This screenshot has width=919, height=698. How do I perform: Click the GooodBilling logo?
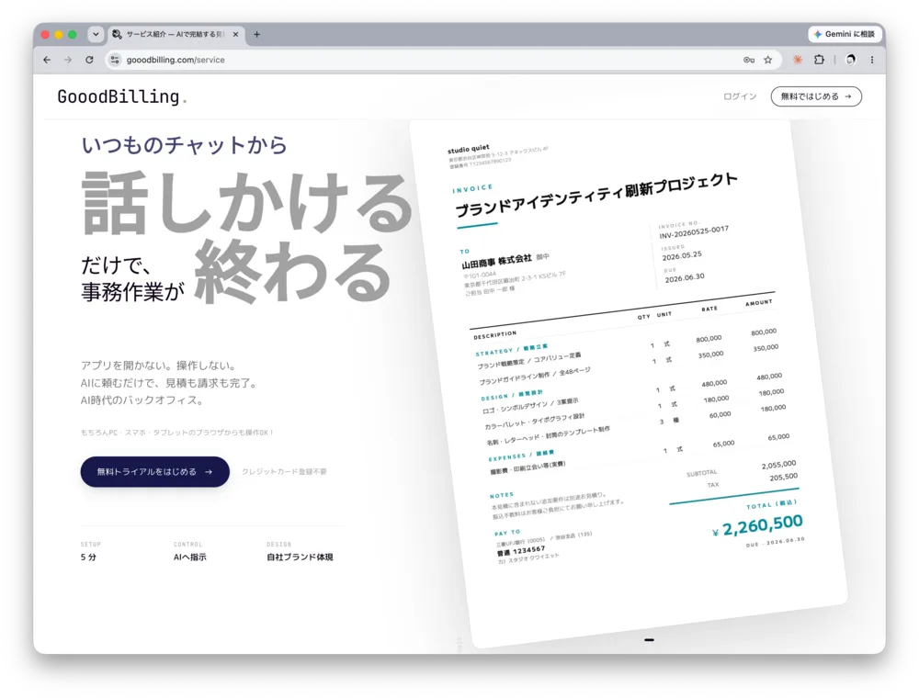point(122,96)
